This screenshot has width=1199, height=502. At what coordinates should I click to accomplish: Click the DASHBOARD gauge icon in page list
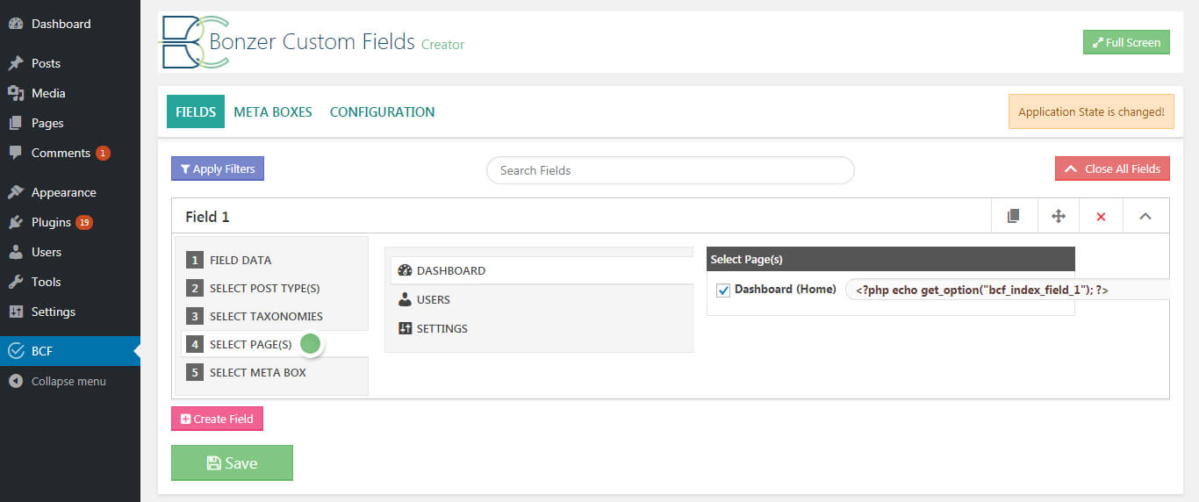[x=405, y=270]
